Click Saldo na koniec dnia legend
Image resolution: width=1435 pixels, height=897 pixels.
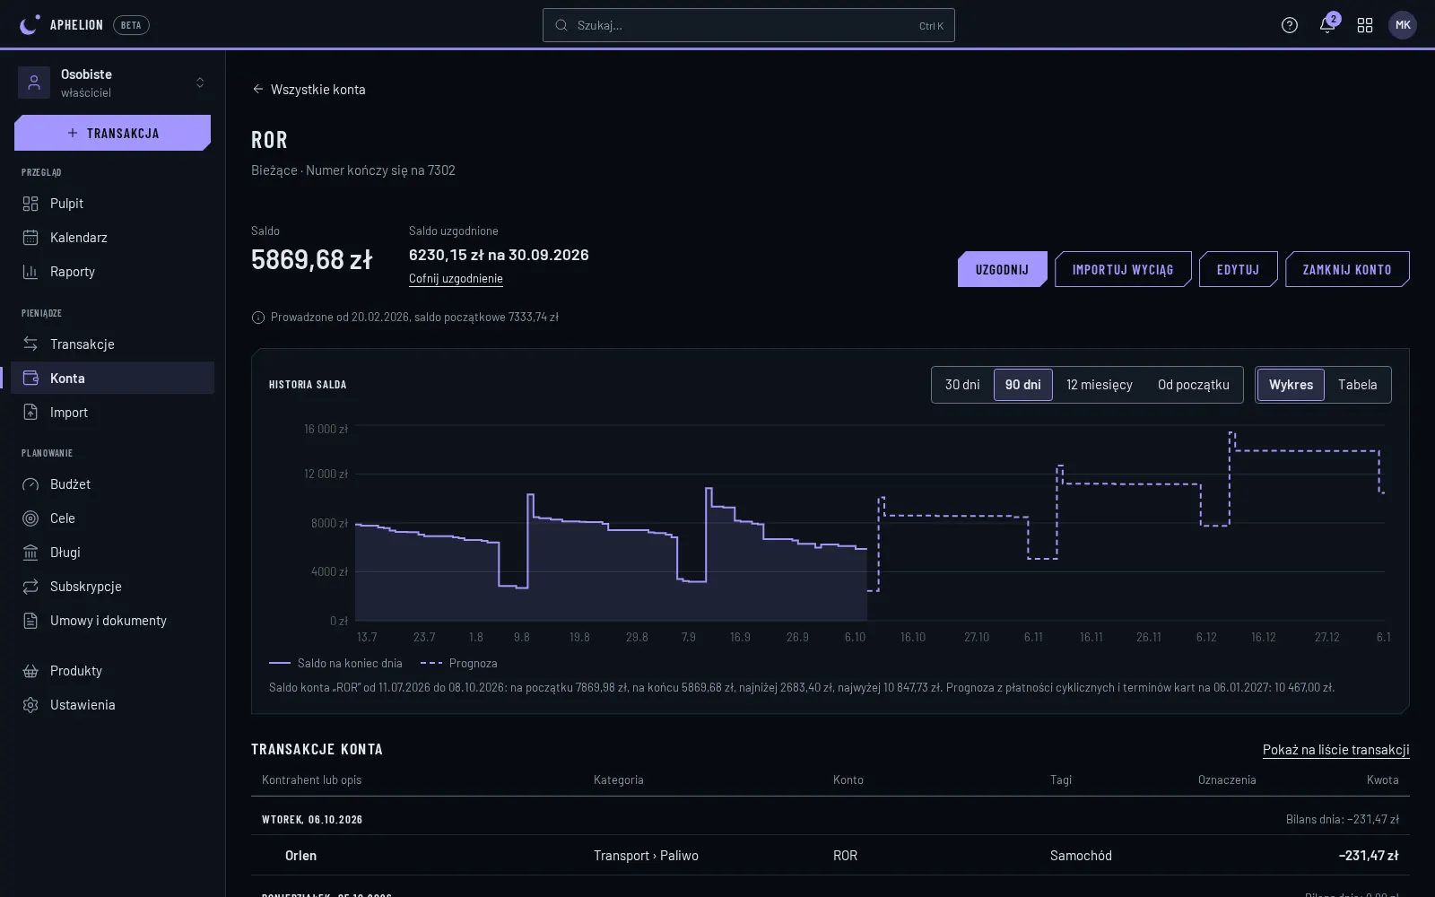pos(335,664)
